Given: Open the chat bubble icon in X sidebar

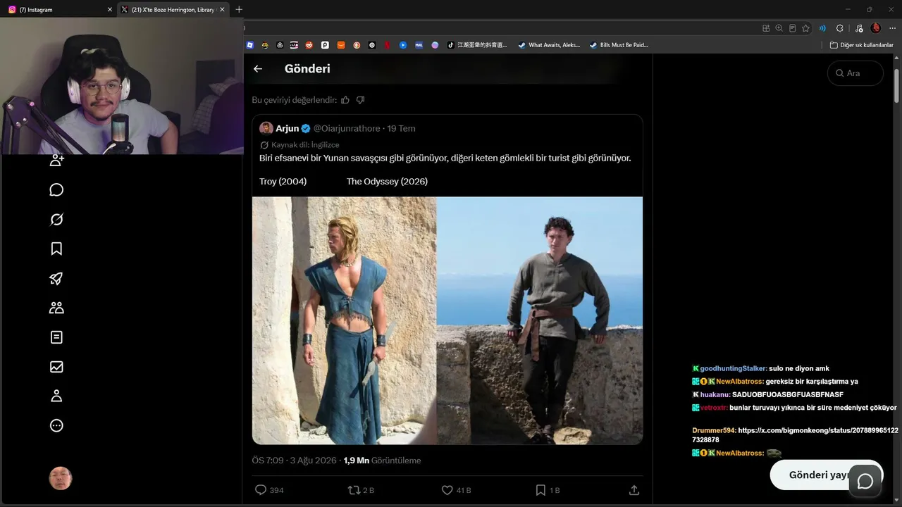Looking at the screenshot, I should click(x=57, y=190).
